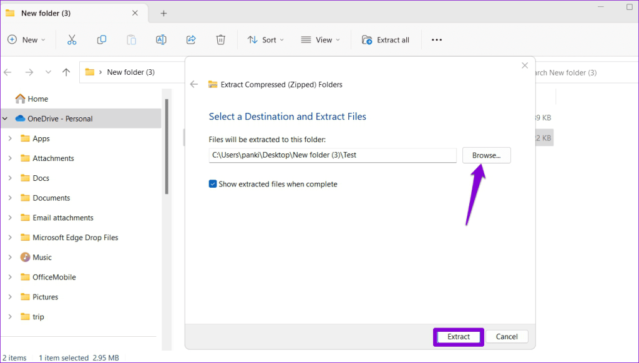The height and width of the screenshot is (363, 639).
Task: Click the destination folder path field
Action: (x=333, y=155)
